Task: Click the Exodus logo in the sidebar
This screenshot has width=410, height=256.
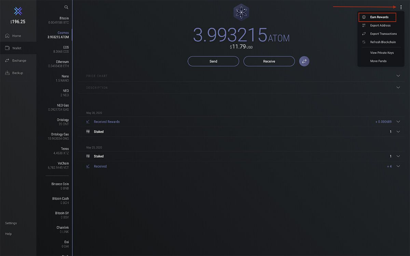Action: point(18,11)
